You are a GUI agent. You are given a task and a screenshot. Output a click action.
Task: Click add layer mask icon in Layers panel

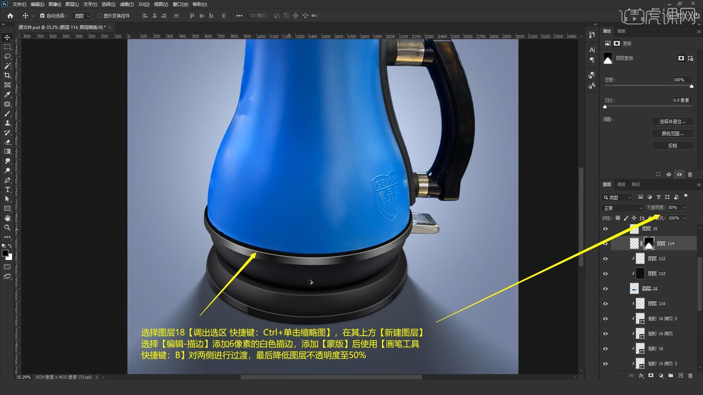coord(651,376)
